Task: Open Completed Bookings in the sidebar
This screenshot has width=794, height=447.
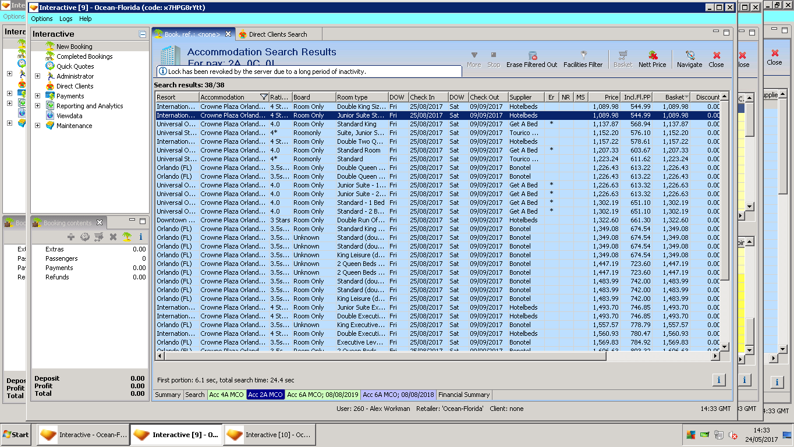Action: tap(84, 56)
